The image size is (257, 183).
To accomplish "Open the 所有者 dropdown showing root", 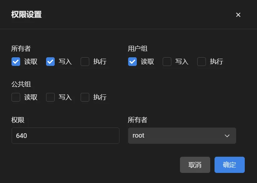I will pos(182,135).
